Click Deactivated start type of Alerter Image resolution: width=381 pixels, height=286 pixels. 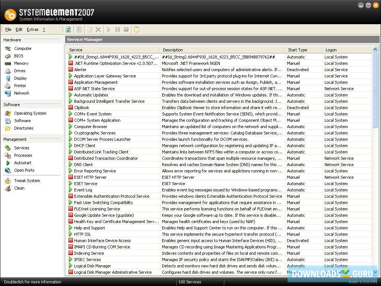pos(298,70)
